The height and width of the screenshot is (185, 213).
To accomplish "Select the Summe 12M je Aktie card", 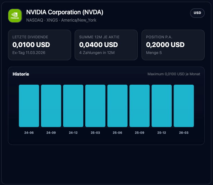I will (106, 45).
